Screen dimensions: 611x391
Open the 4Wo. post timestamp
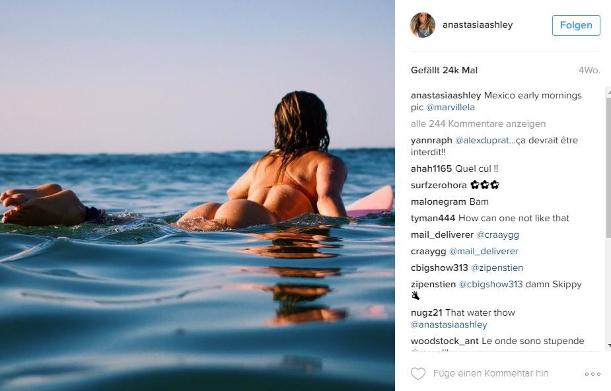tap(589, 70)
